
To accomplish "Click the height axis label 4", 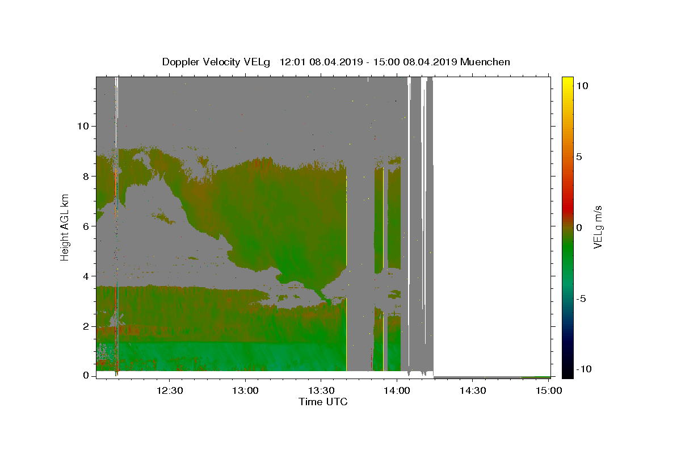I will 86,276.
